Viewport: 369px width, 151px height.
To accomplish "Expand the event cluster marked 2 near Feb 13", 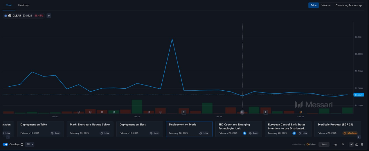I will pos(184,112).
